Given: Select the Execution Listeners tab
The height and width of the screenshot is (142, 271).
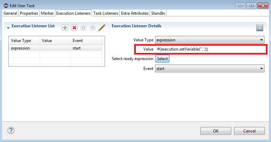Looking at the screenshot, I should click(73, 13).
